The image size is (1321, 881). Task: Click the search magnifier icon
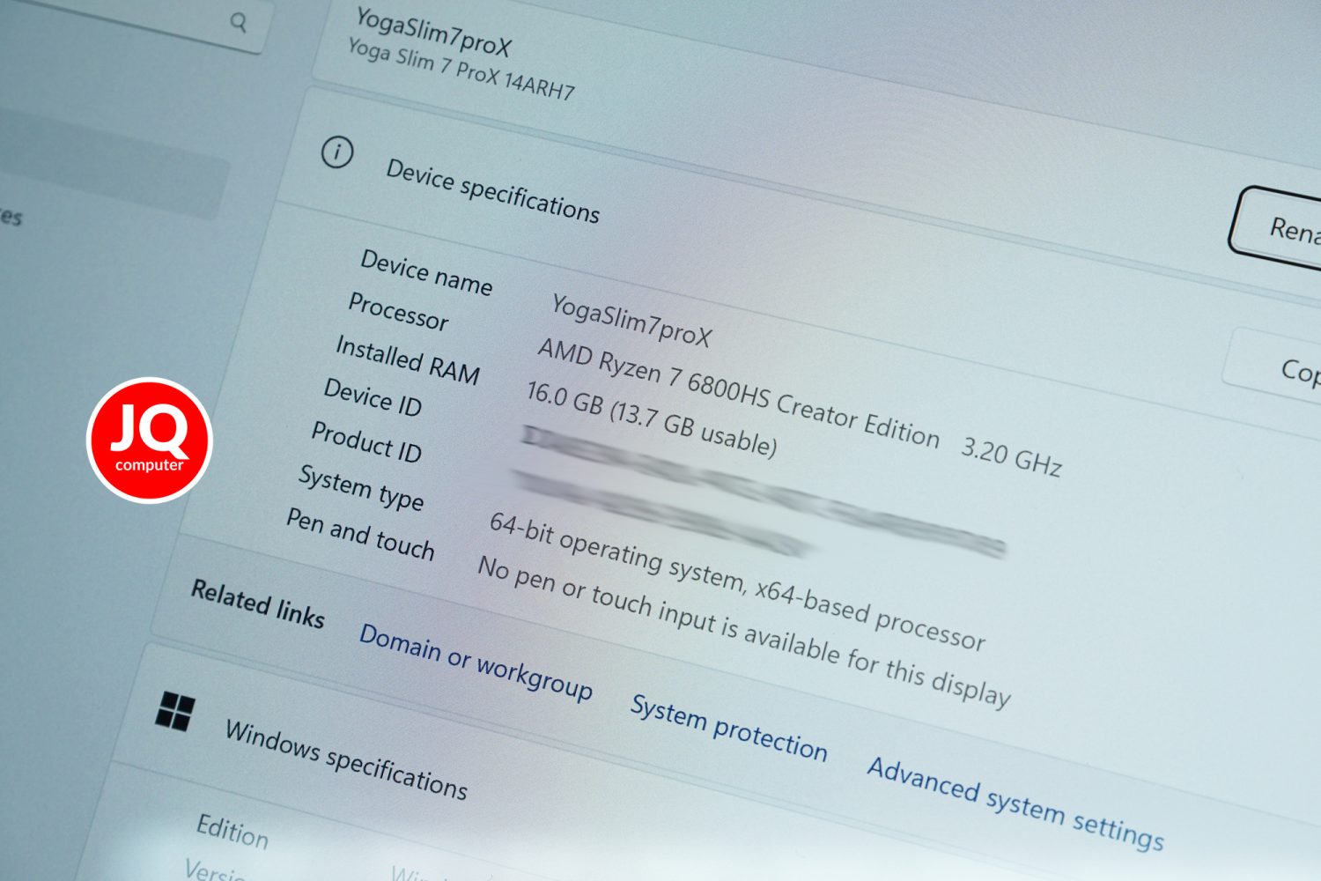click(x=238, y=22)
